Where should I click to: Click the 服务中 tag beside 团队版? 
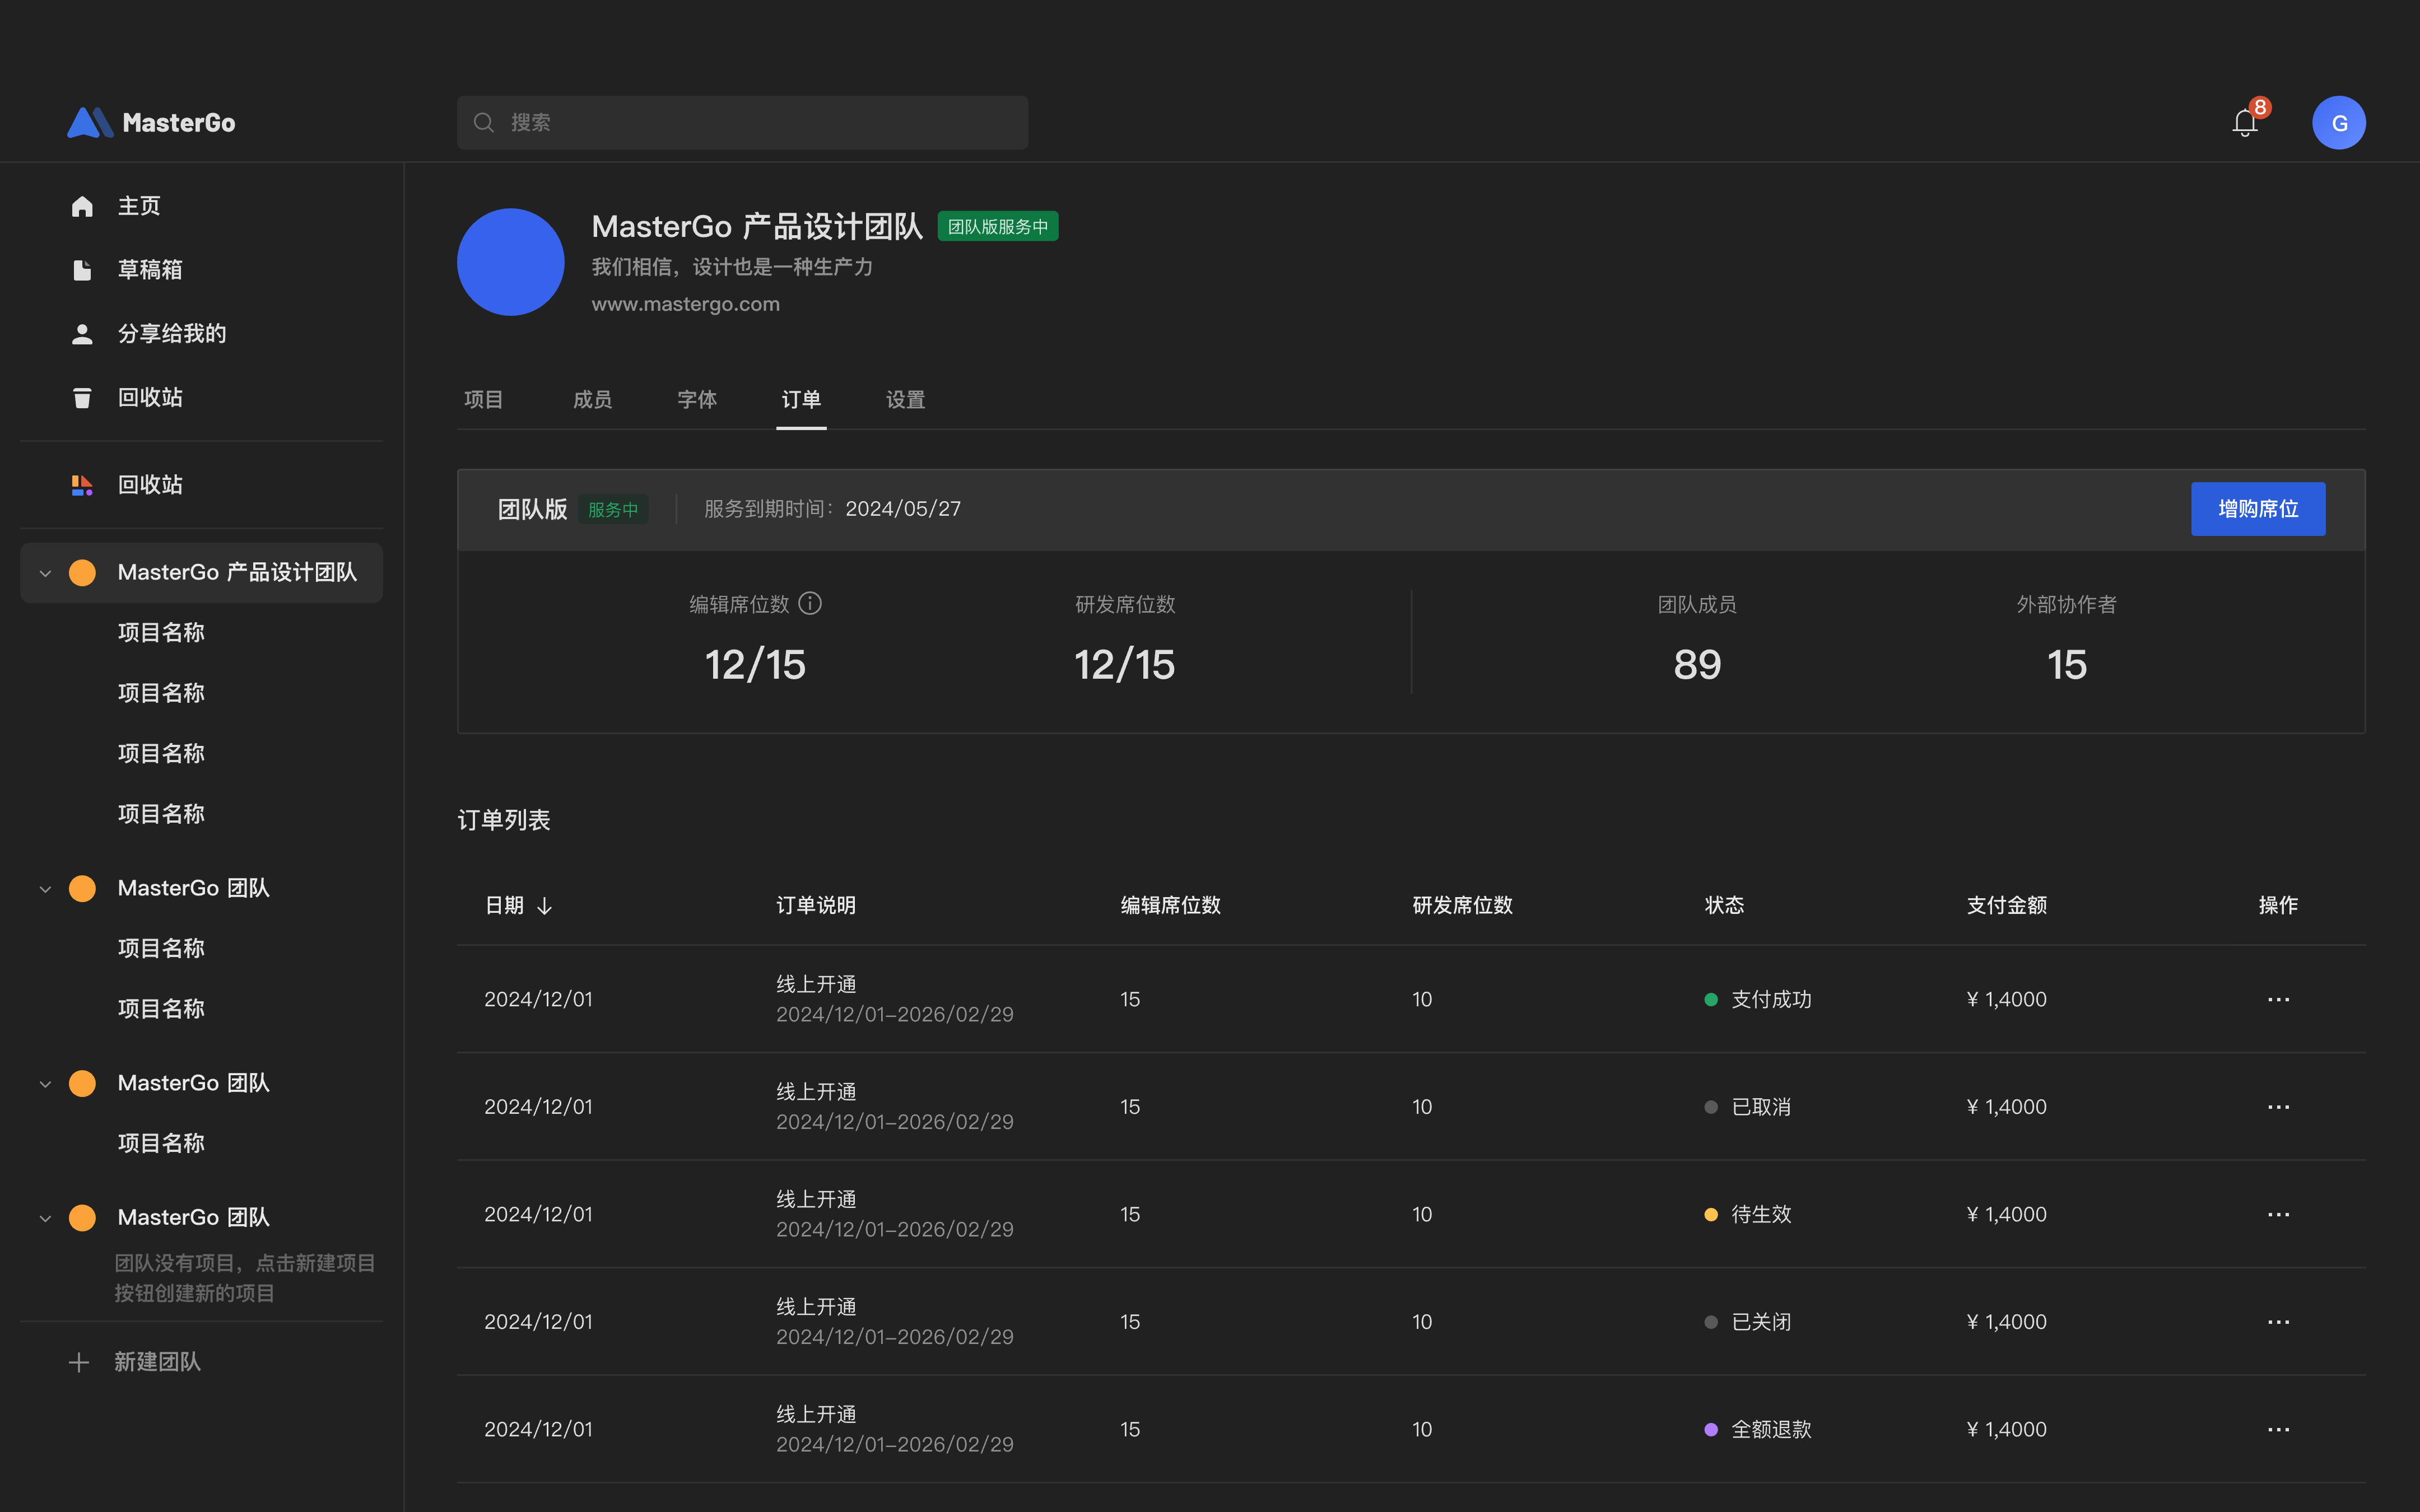click(x=613, y=509)
